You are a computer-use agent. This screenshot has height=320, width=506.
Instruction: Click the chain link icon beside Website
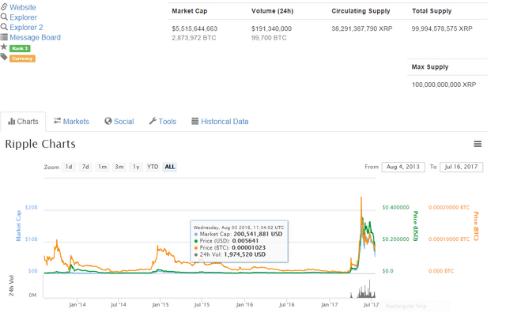pos(4,7)
